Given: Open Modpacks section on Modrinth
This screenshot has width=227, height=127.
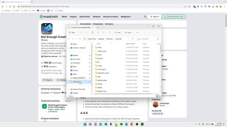Looking at the screenshot, I should tap(126, 17).
